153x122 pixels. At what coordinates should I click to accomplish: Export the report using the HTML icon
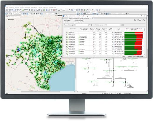(139, 20)
